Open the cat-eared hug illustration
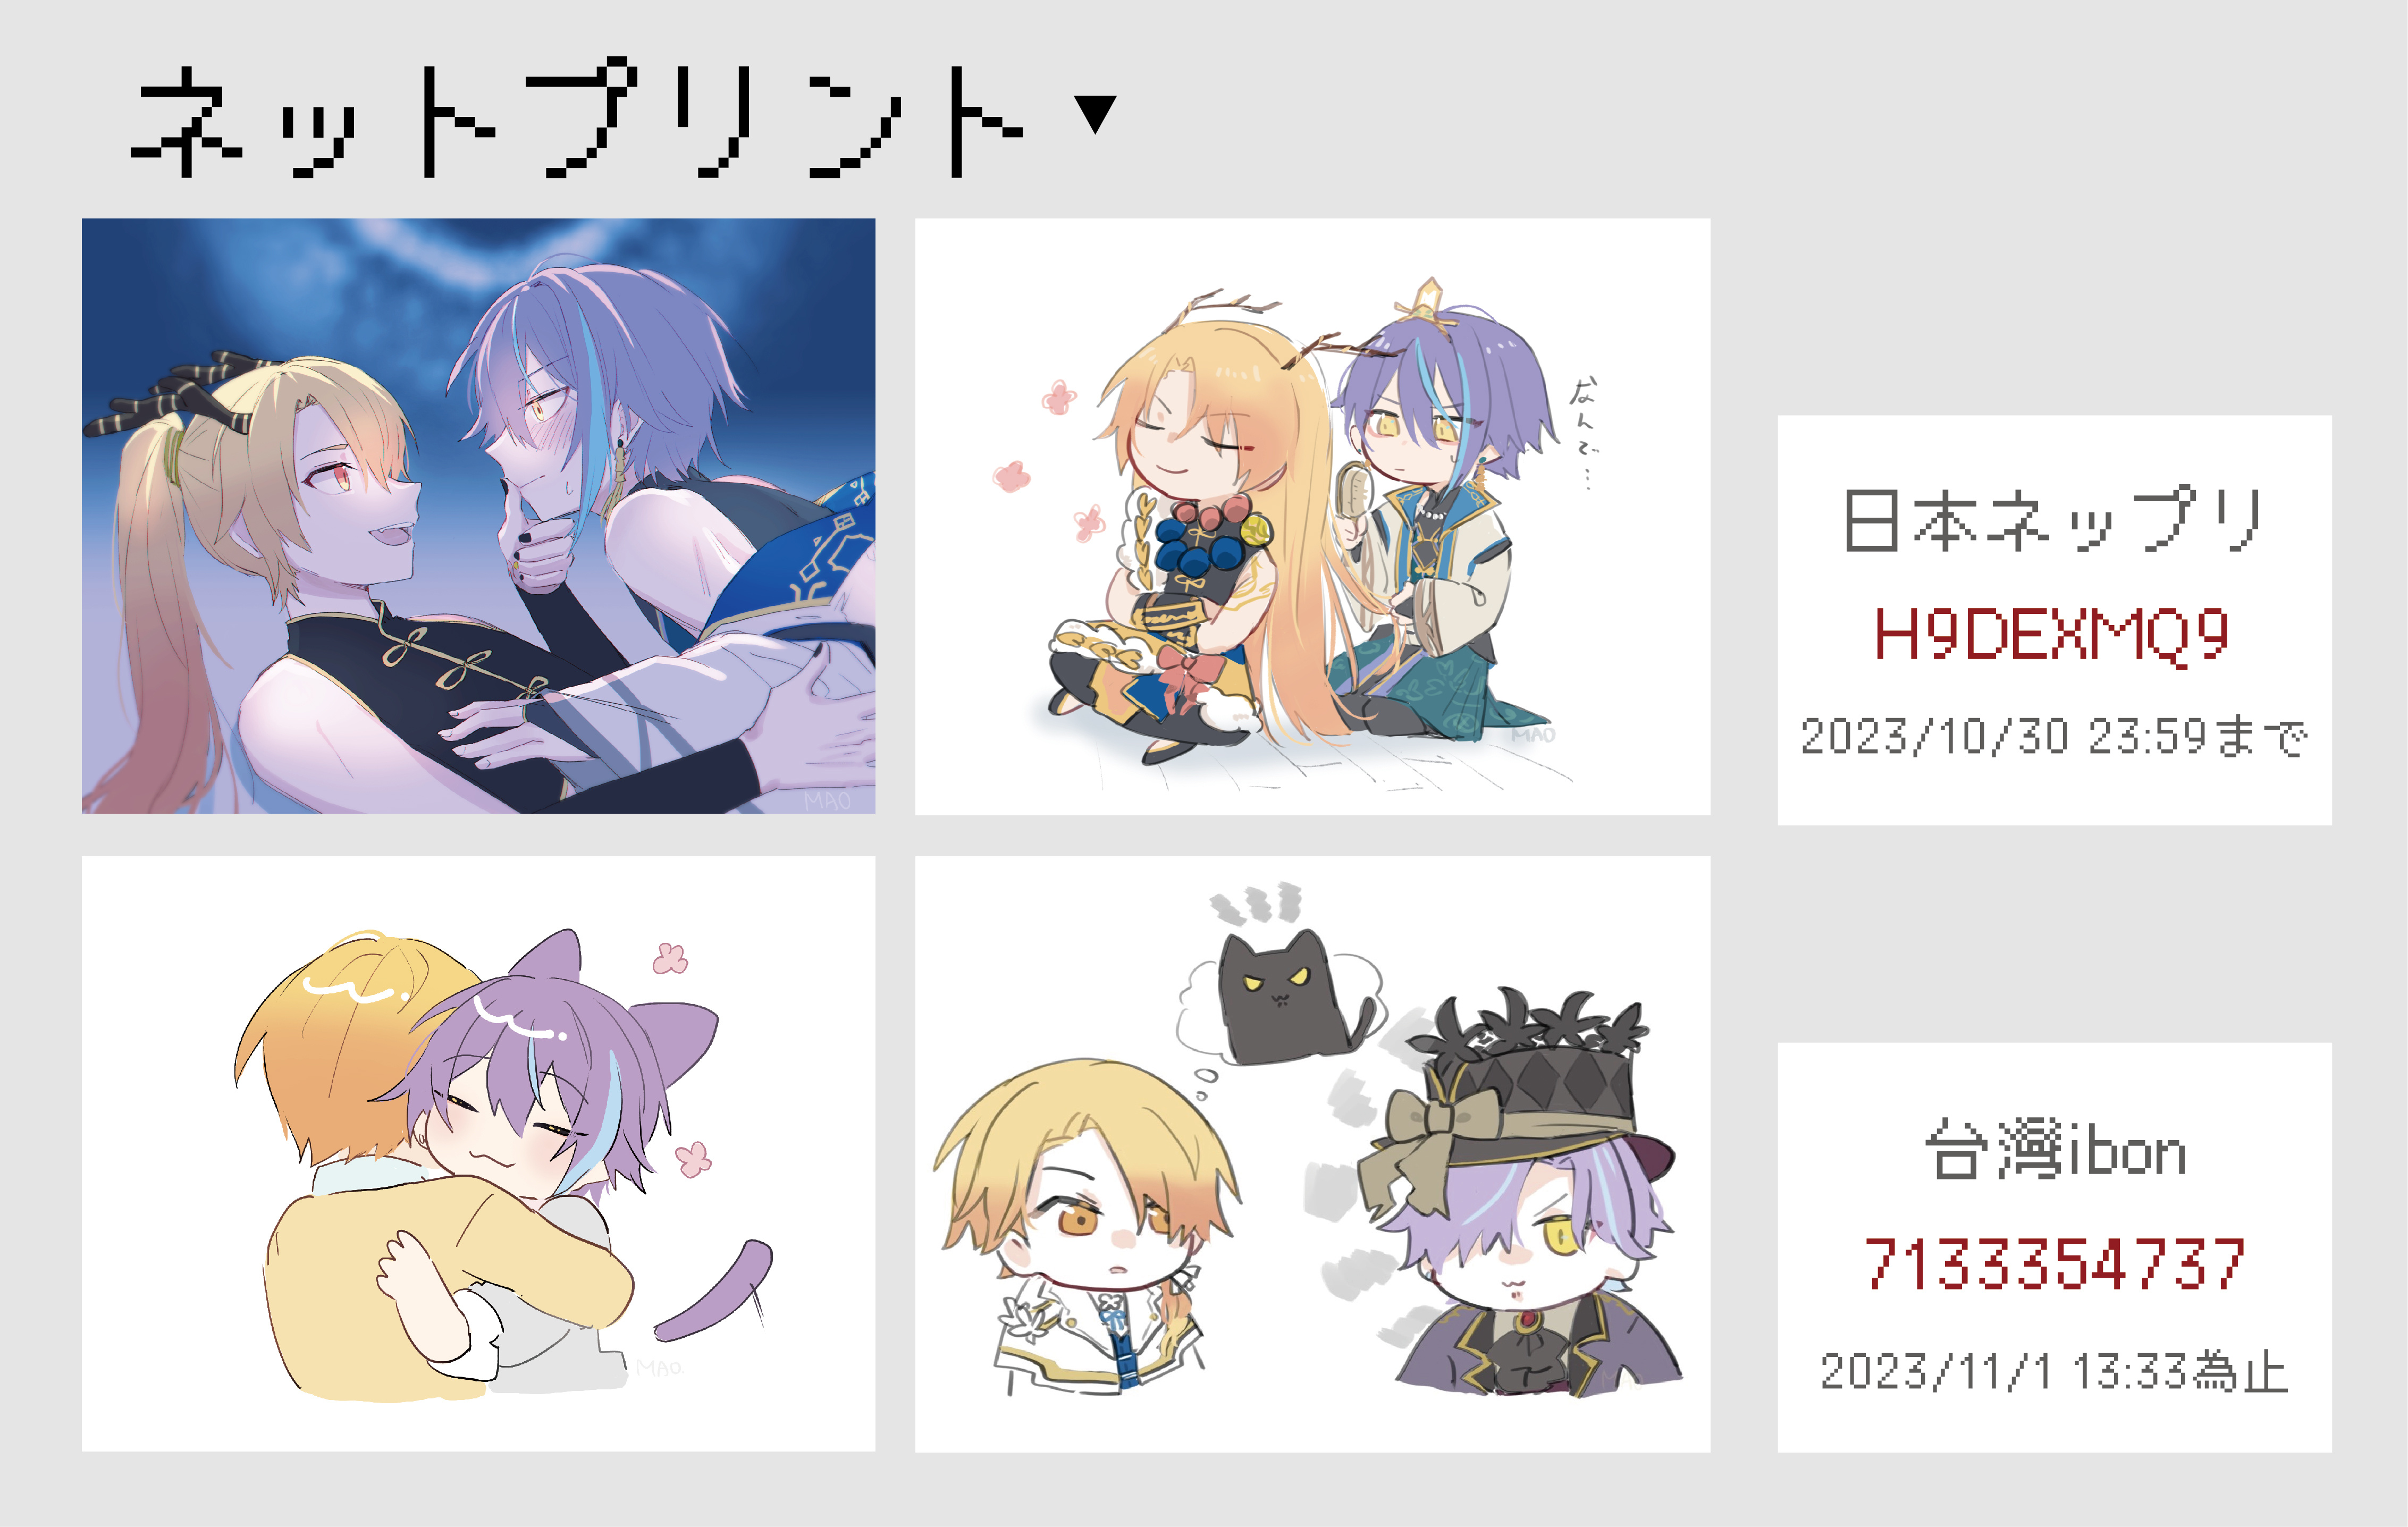Screen dimensions: 2408x1527 pyautogui.click(x=478, y=1153)
